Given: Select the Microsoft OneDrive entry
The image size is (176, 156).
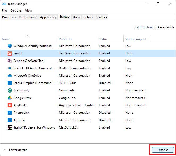Looking at the screenshot, I should pos(27,76).
